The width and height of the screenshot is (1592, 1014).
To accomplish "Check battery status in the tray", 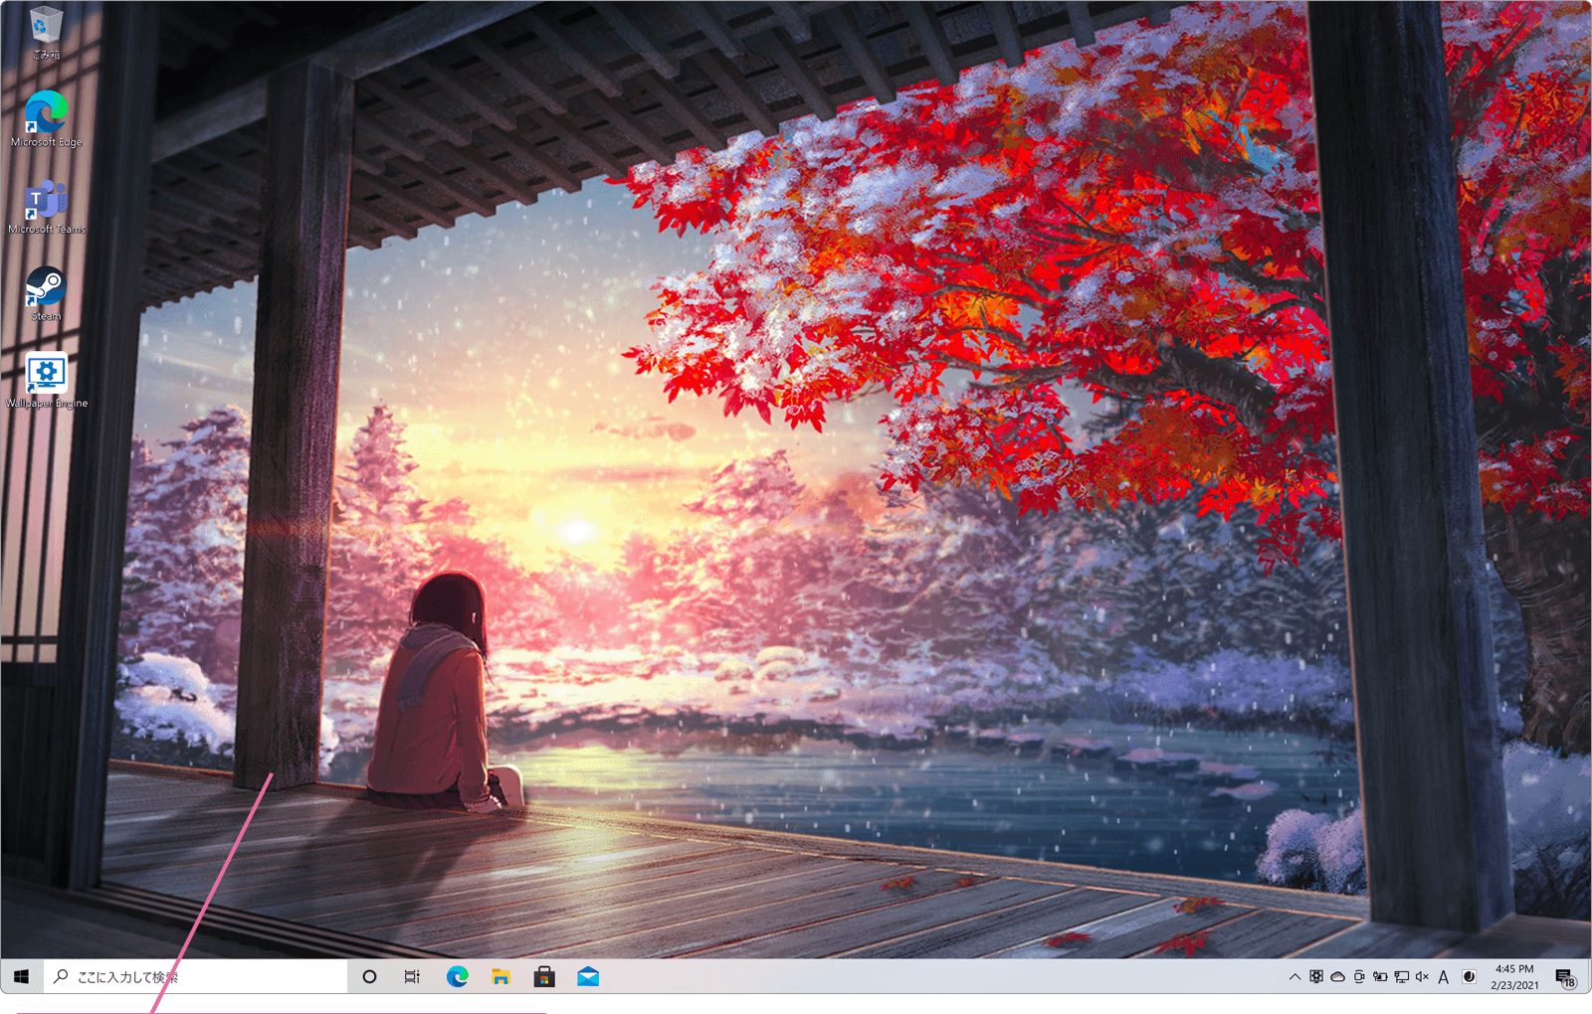I will point(1380,976).
